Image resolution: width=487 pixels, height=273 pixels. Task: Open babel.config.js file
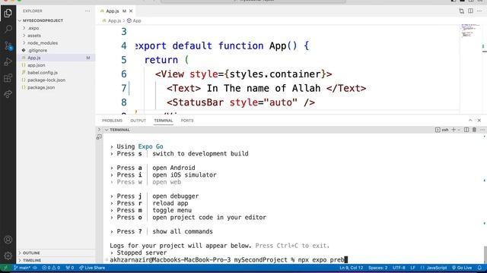click(x=43, y=73)
